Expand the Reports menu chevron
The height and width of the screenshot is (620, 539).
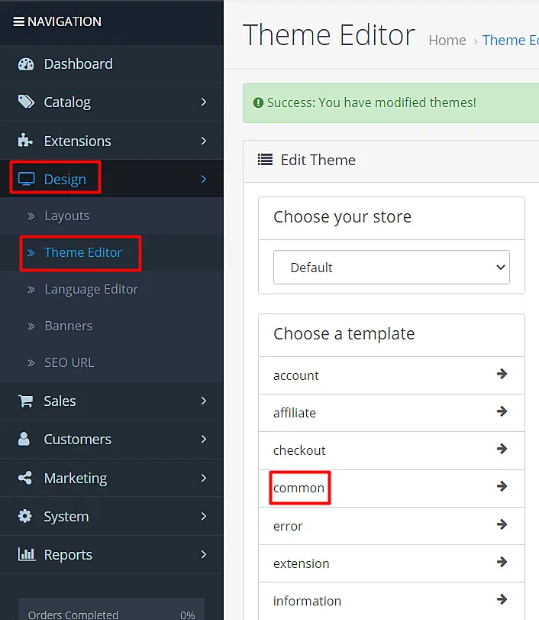[x=204, y=555]
